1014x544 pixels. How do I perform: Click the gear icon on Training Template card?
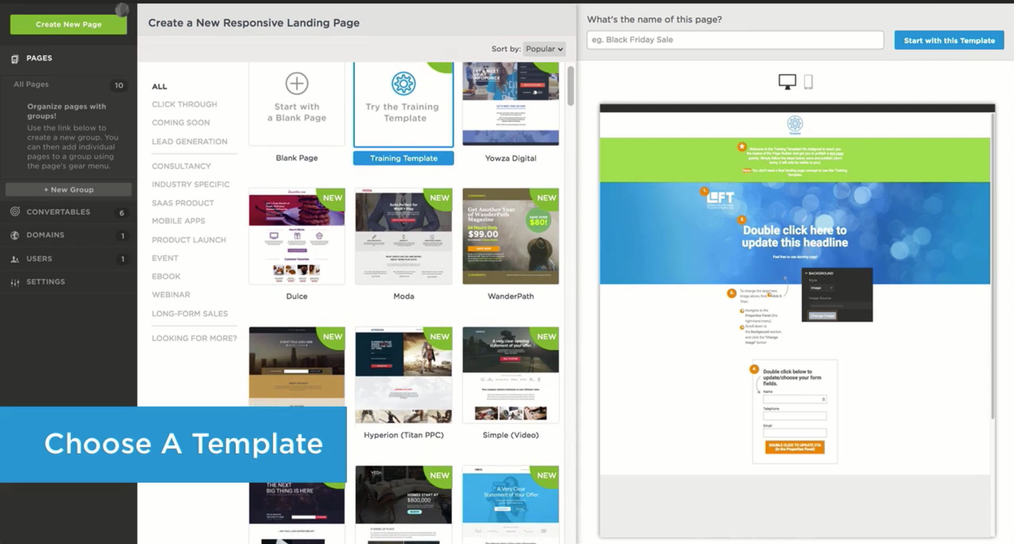click(403, 83)
